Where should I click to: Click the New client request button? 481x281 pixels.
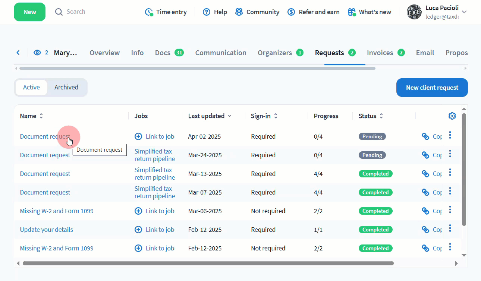pyautogui.click(x=432, y=88)
